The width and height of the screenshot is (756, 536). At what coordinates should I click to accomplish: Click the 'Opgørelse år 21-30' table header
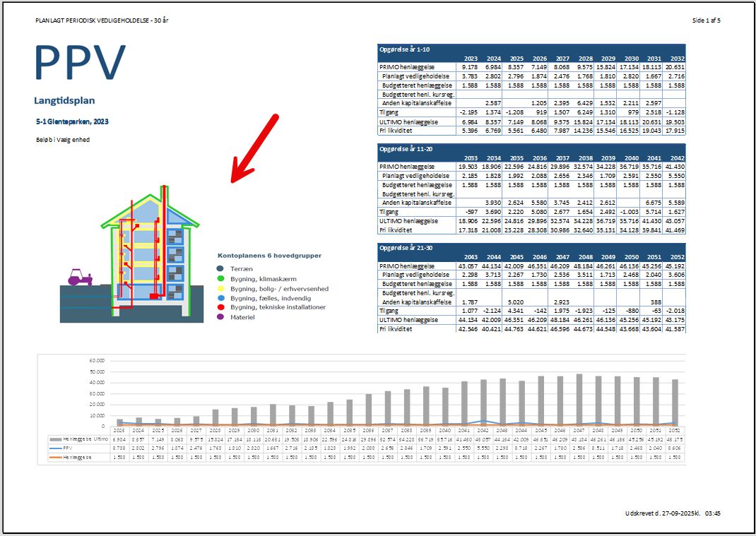coord(406,248)
